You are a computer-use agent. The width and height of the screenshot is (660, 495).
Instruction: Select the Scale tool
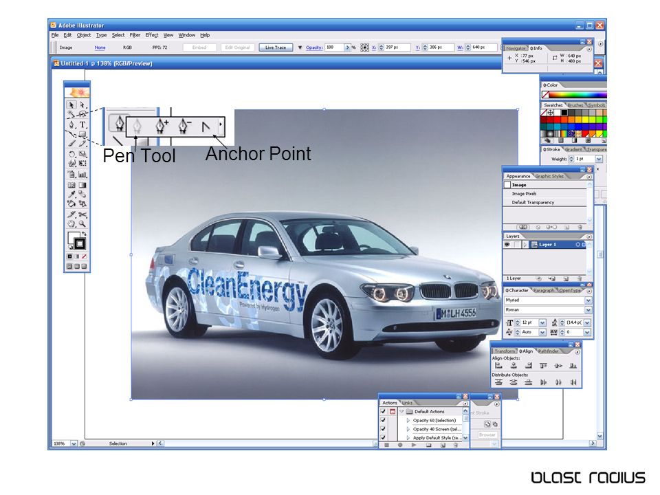(x=82, y=154)
